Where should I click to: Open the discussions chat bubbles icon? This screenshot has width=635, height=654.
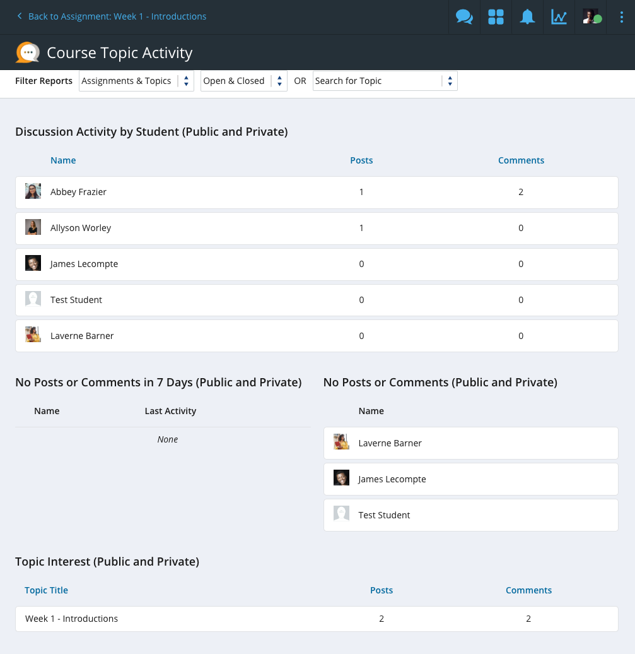click(x=464, y=17)
